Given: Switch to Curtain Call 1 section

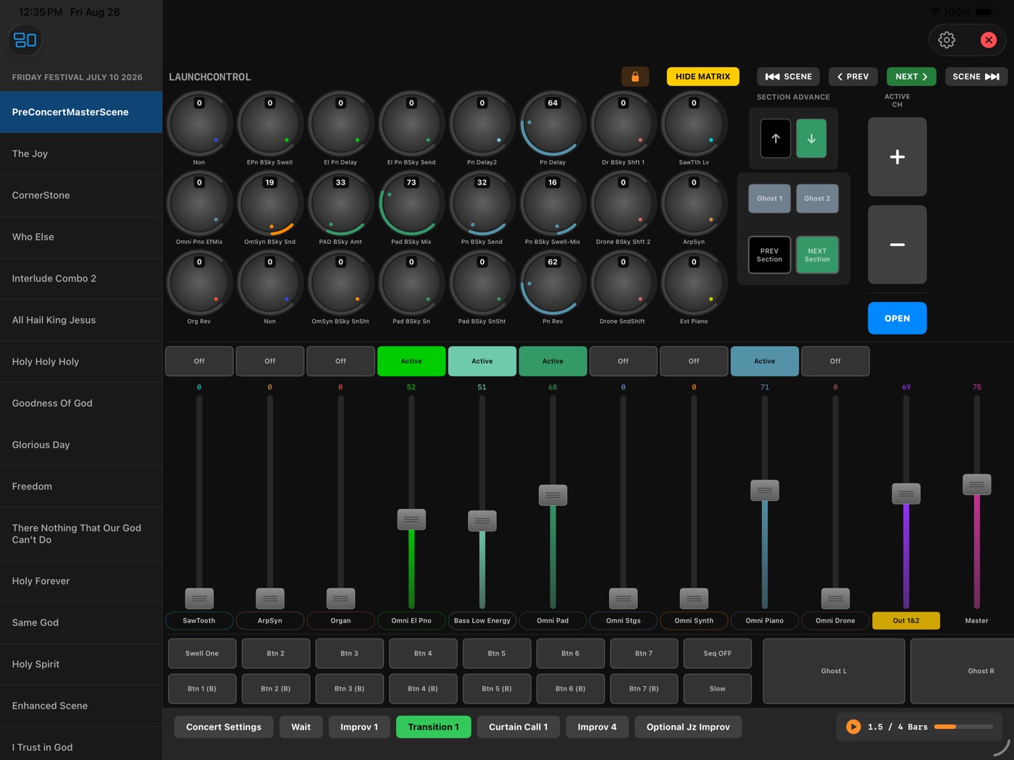Looking at the screenshot, I should [518, 727].
